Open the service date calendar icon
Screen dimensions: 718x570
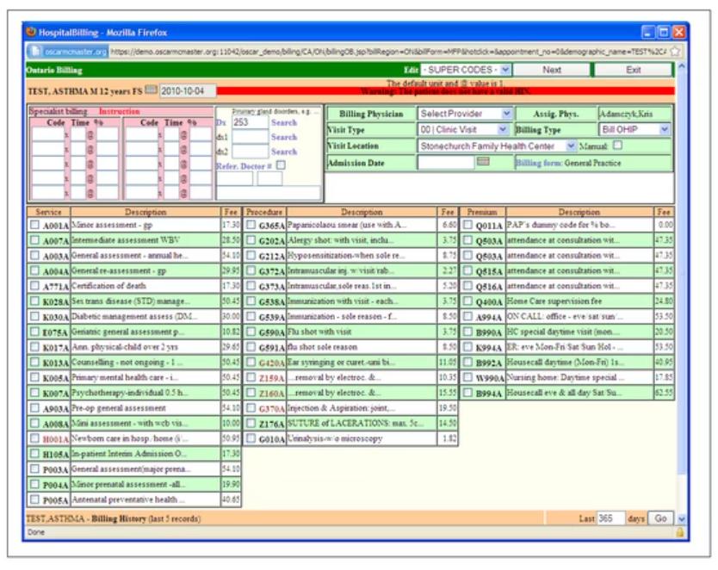(x=152, y=90)
